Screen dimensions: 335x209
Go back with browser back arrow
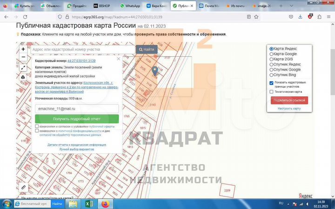[7, 17]
